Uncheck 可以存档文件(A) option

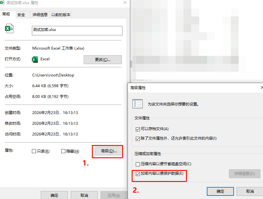tap(138, 129)
